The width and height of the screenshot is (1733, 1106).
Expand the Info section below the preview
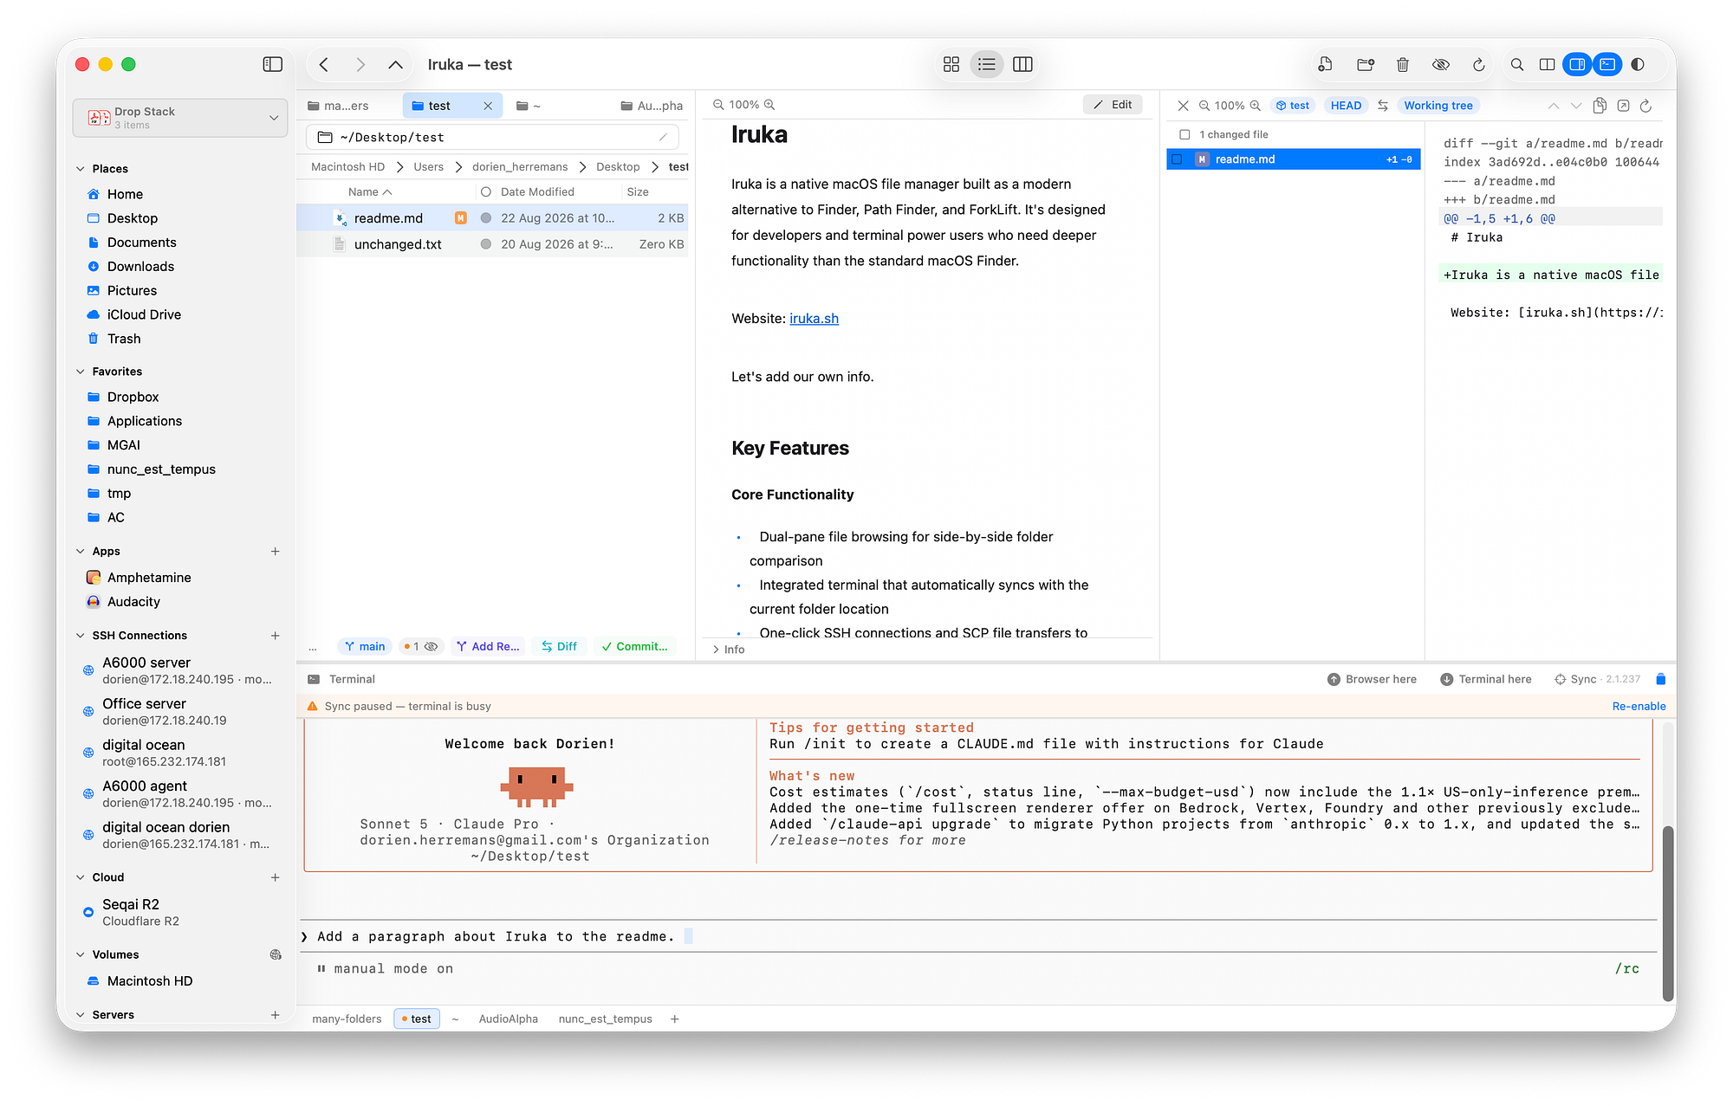[716, 650]
